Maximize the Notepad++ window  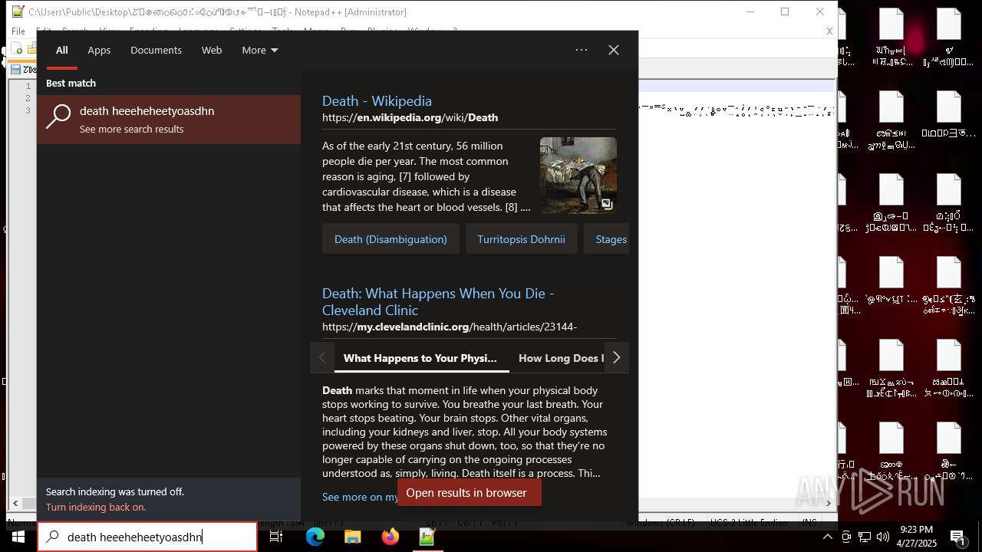pos(785,11)
